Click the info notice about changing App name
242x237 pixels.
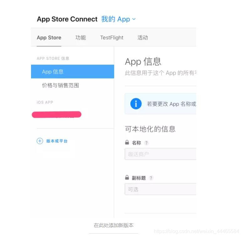[160, 104]
